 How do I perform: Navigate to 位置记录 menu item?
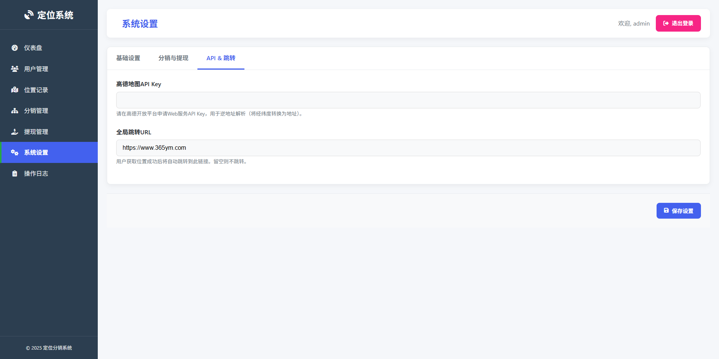click(36, 90)
